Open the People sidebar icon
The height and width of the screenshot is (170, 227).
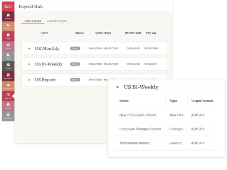pos(8,26)
